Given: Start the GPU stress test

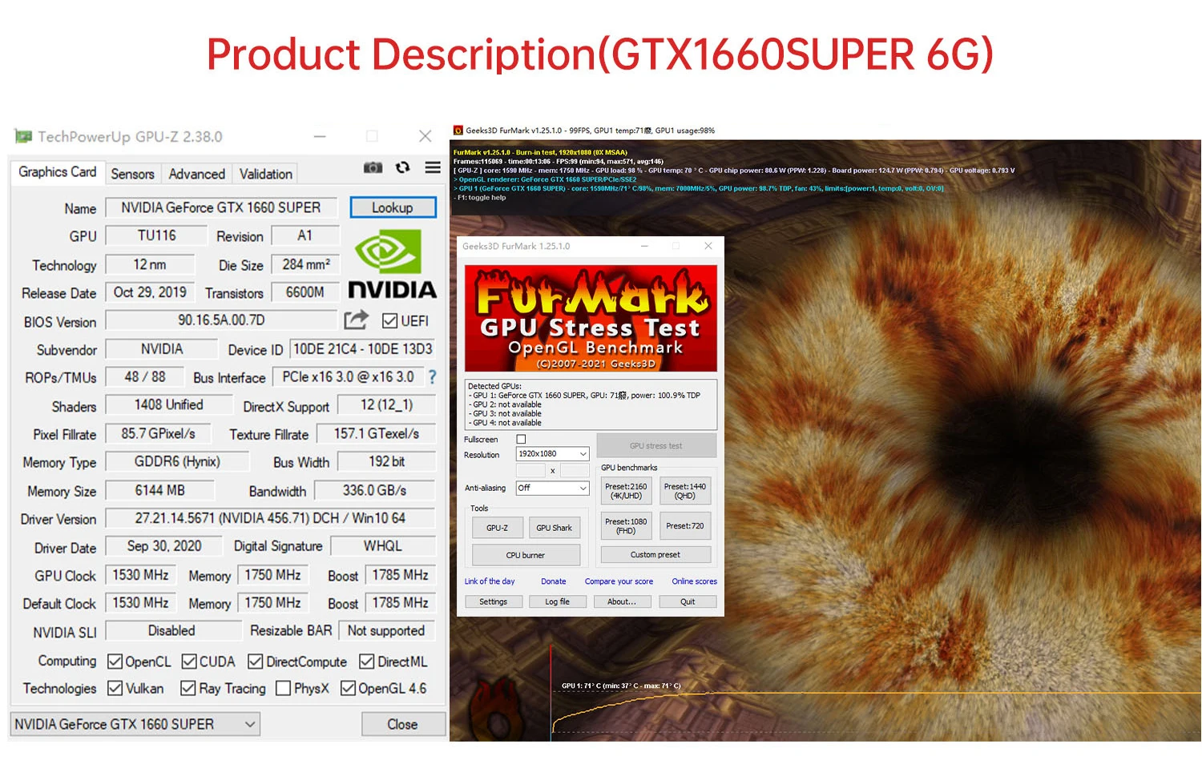Looking at the screenshot, I should (x=655, y=445).
